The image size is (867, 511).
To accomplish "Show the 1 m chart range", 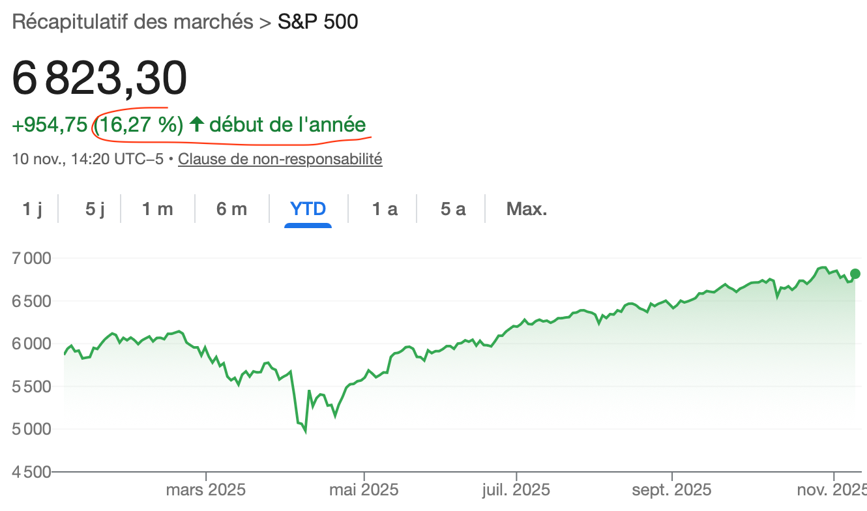I will [x=158, y=209].
